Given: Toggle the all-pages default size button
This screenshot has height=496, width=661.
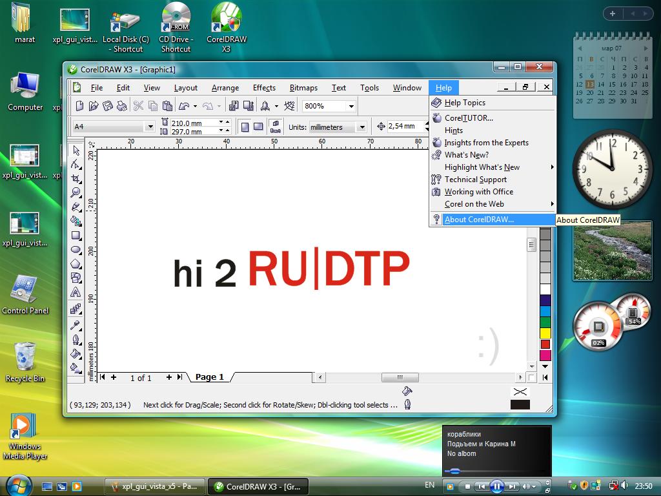Looking at the screenshot, I should [275, 127].
